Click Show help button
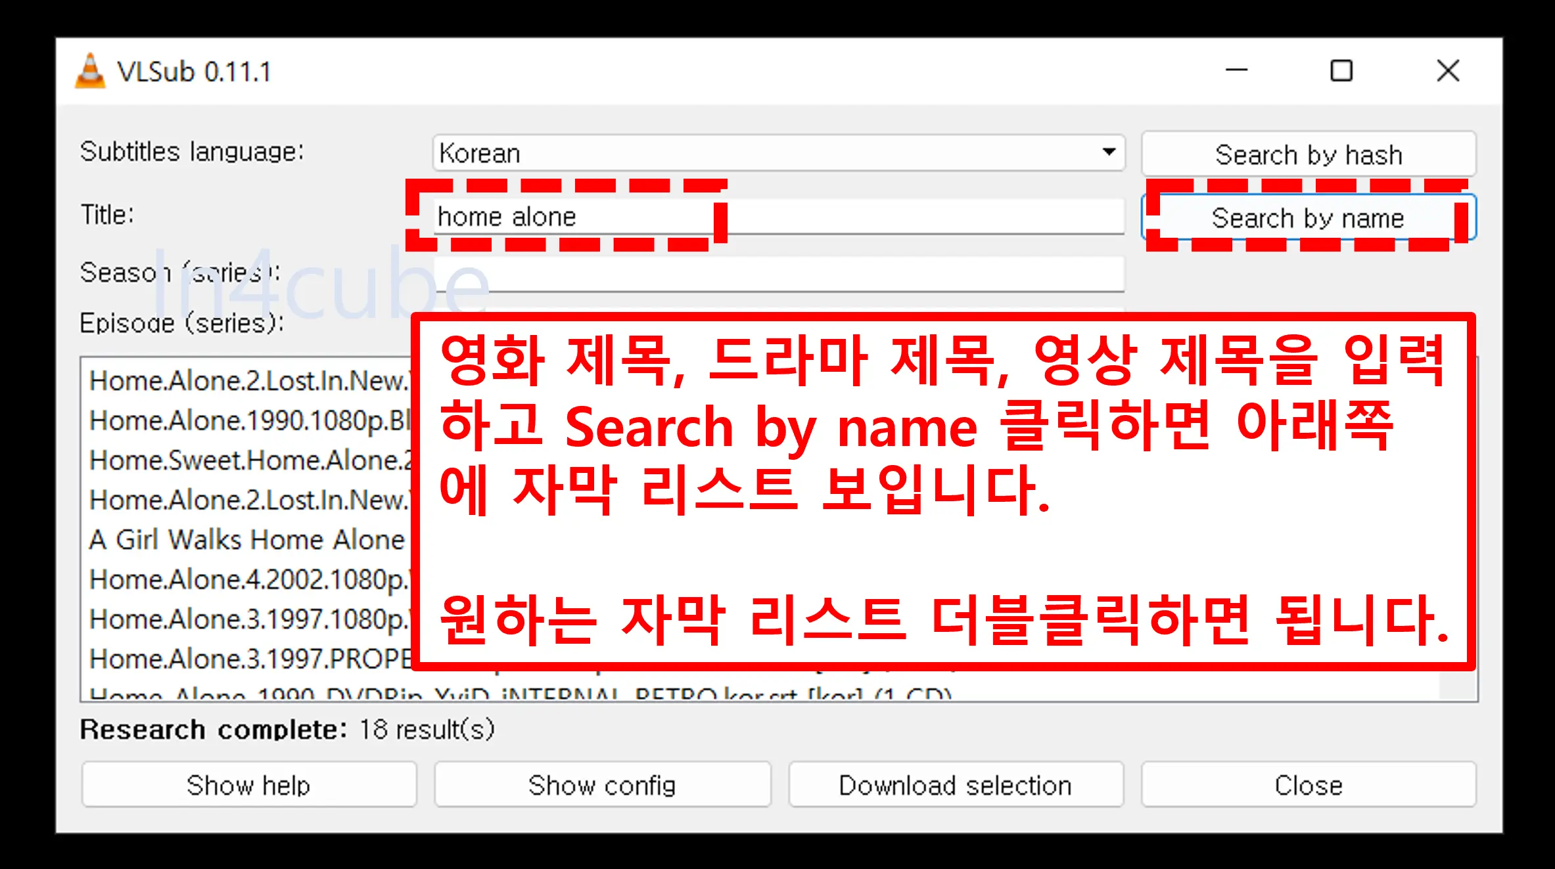The image size is (1555, 869). coord(249,785)
